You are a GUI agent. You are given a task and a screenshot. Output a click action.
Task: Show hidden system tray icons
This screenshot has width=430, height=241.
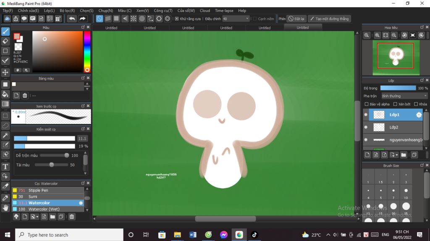click(328, 235)
